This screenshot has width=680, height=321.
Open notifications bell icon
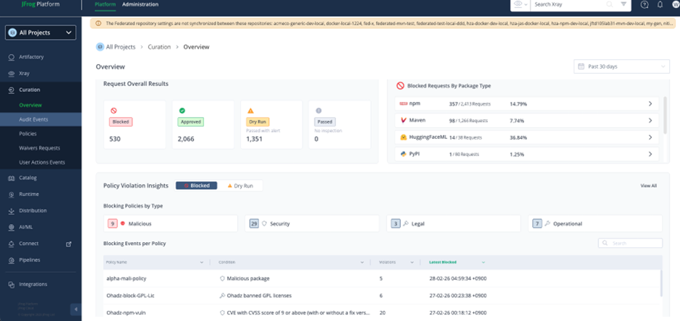tap(660, 5)
